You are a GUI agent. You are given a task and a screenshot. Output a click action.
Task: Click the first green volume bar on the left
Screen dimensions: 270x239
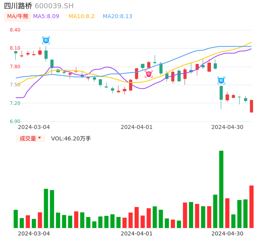pos(16,219)
